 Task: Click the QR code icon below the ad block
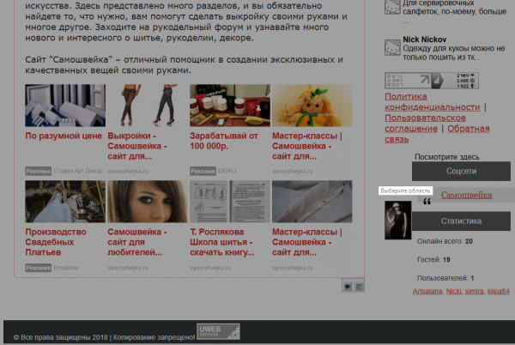(x=359, y=287)
